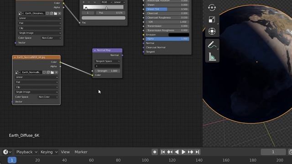Image resolution: width=292 pixels, height=164 pixels.
Task: Collapse the Earth_NormalNRM_6K.jpg node header
Action: [x=15, y=57]
